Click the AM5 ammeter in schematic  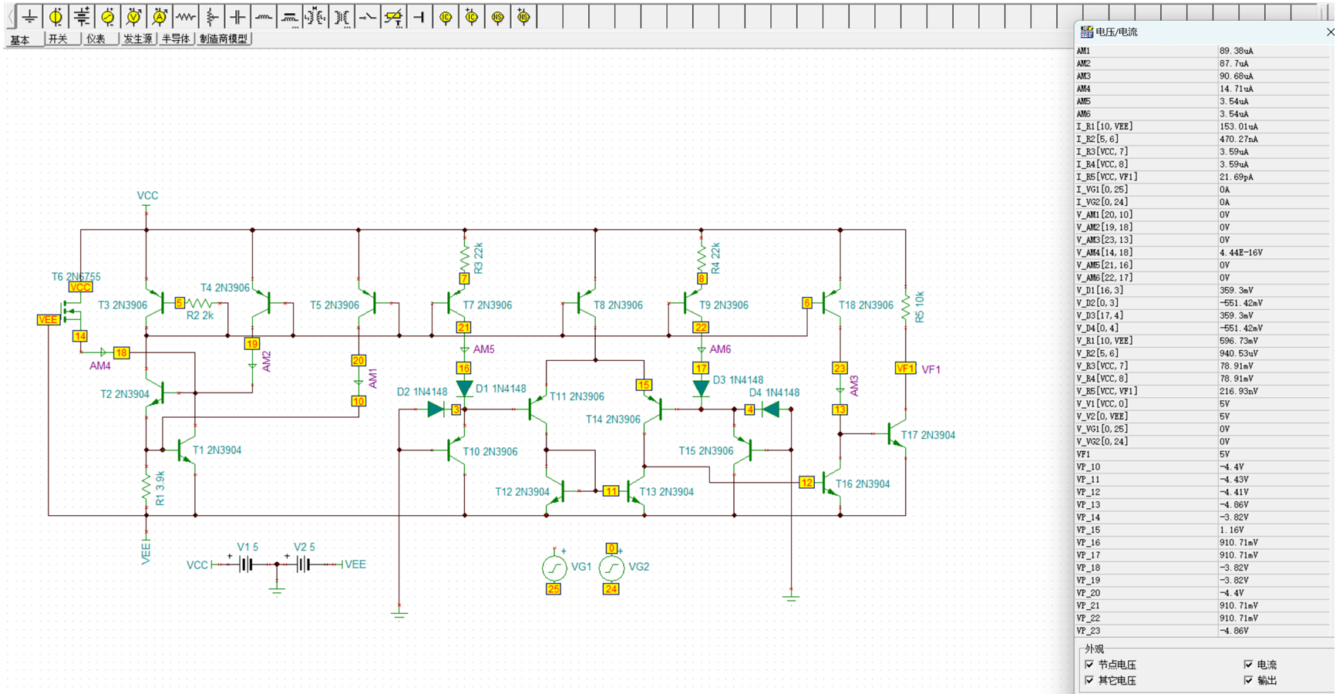point(465,350)
